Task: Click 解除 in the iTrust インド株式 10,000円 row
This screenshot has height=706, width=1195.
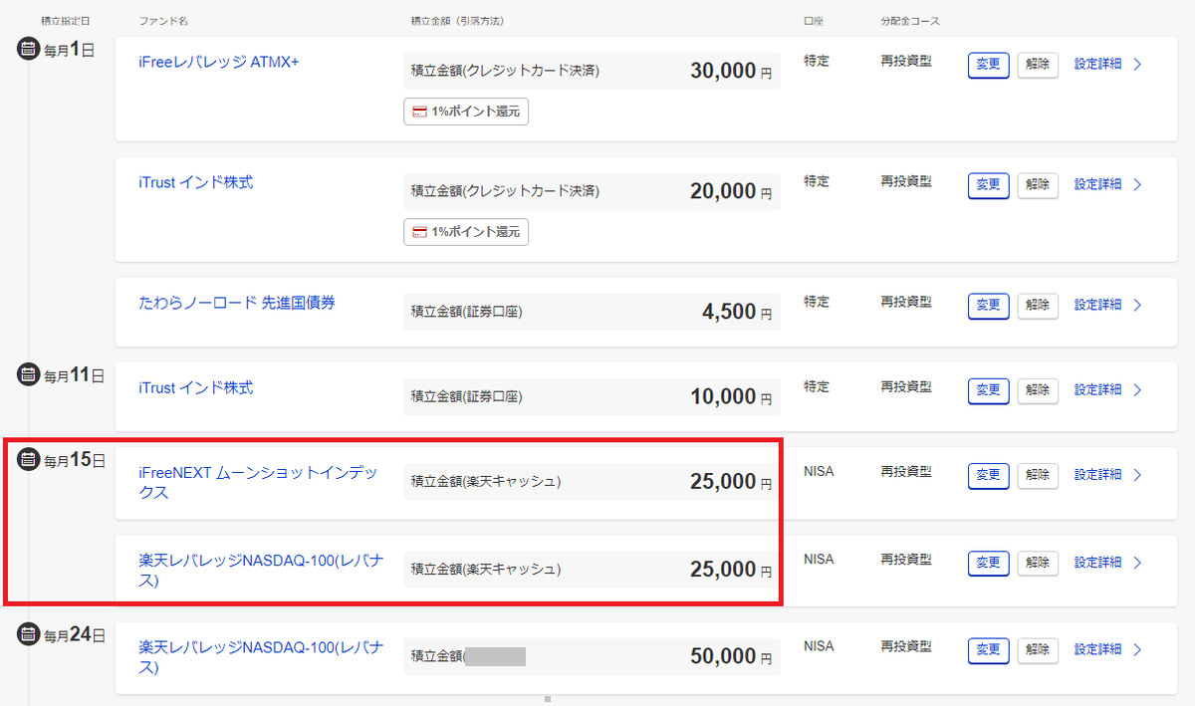Action: [x=1038, y=390]
